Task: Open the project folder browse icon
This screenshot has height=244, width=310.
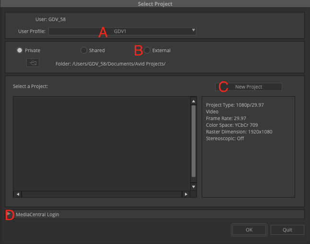Action: click(33, 63)
